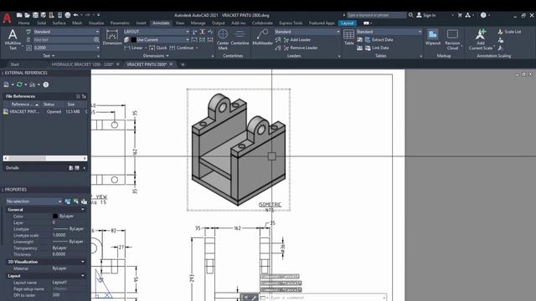Click Extract Data button
The height and width of the screenshot is (301, 536).
click(379, 40)
